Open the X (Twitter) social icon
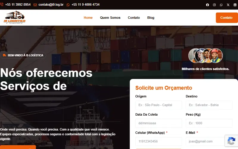The width and height of the screenshot is (238, 149). point(228,5)
